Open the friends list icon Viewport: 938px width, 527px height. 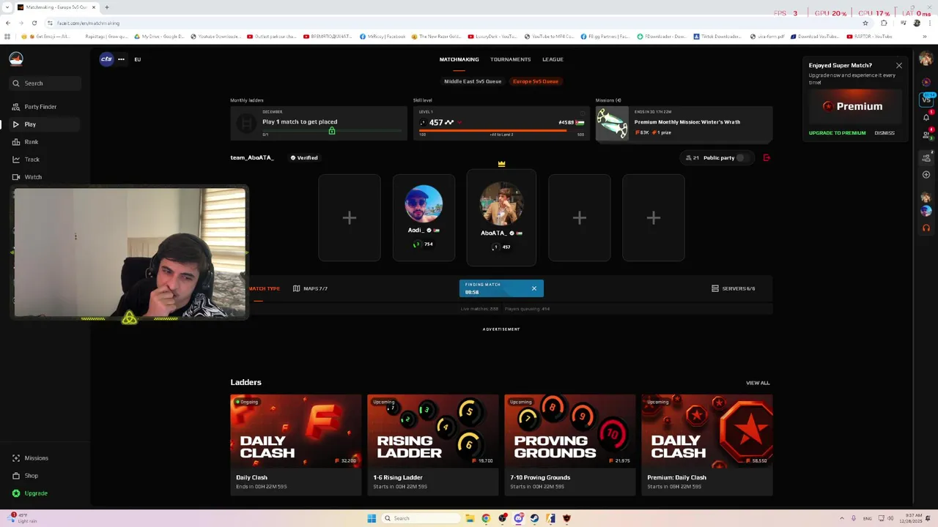pyautogui.click(x=926, y=135)
